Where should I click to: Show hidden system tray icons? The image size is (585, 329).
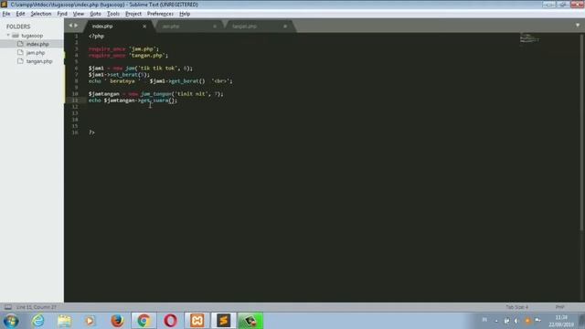pyautogui.click(x=496, y=321)
